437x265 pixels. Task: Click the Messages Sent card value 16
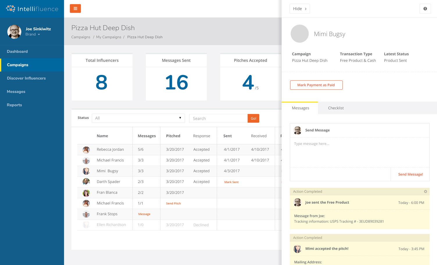176,83
